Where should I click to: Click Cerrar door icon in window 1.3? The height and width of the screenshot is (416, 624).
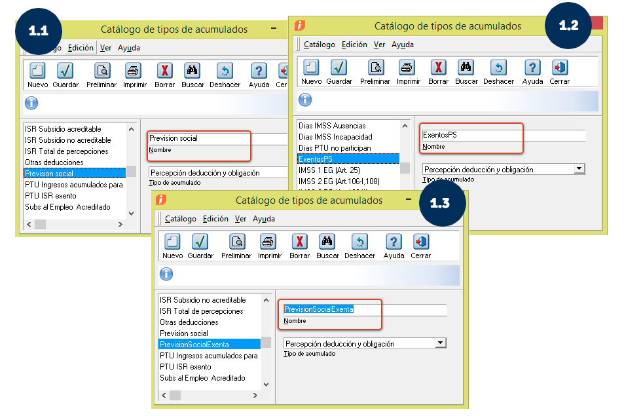421,242
